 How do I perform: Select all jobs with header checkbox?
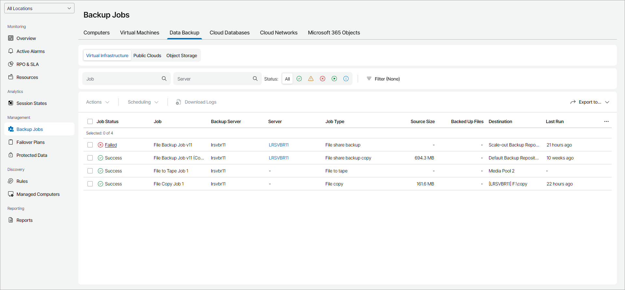[x=90, y=121]
